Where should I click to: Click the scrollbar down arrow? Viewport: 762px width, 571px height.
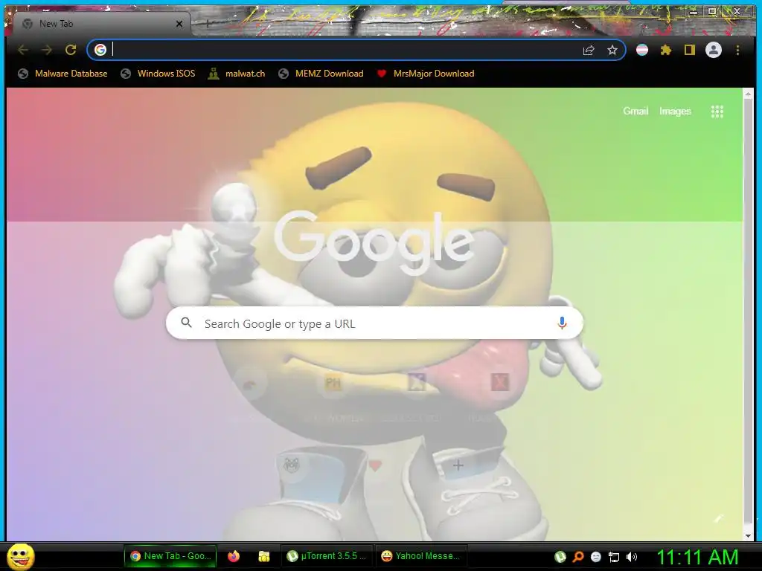[748, 535]
